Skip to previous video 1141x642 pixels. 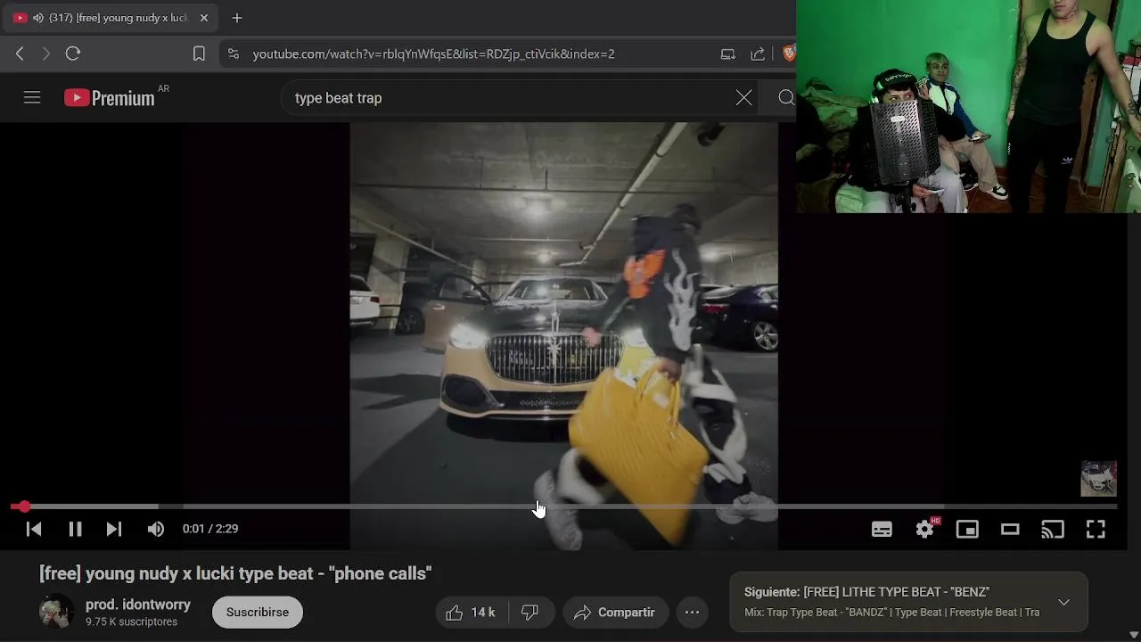[x=34, y=529]
